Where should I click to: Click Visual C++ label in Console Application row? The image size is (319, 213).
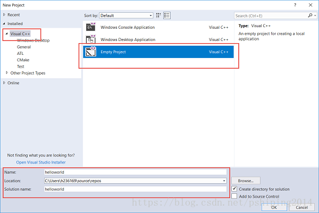click(x=219, y=27)
